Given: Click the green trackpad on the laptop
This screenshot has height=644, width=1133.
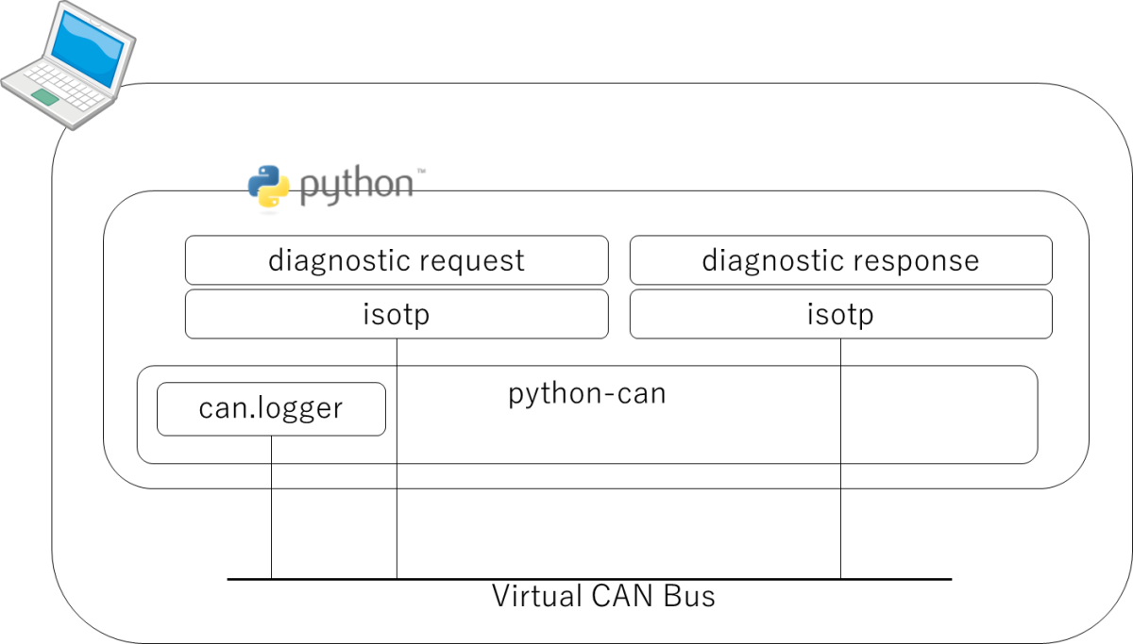Looking at the screenshot, I should coord(44,96).
